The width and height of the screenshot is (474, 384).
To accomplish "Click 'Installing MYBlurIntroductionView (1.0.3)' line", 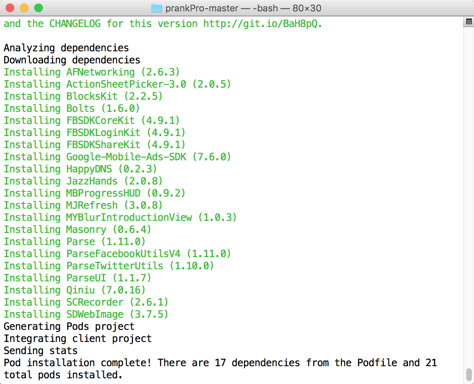I will [x=120, y=218].
